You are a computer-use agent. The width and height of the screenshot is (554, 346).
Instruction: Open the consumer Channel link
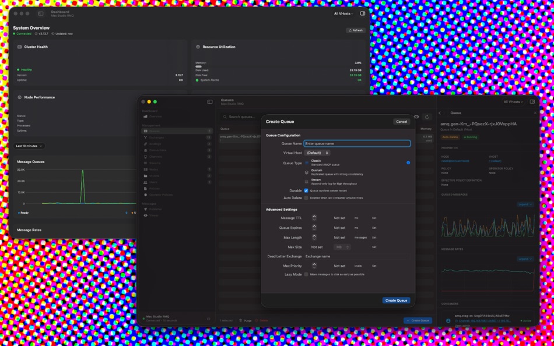tap(483, 320)
